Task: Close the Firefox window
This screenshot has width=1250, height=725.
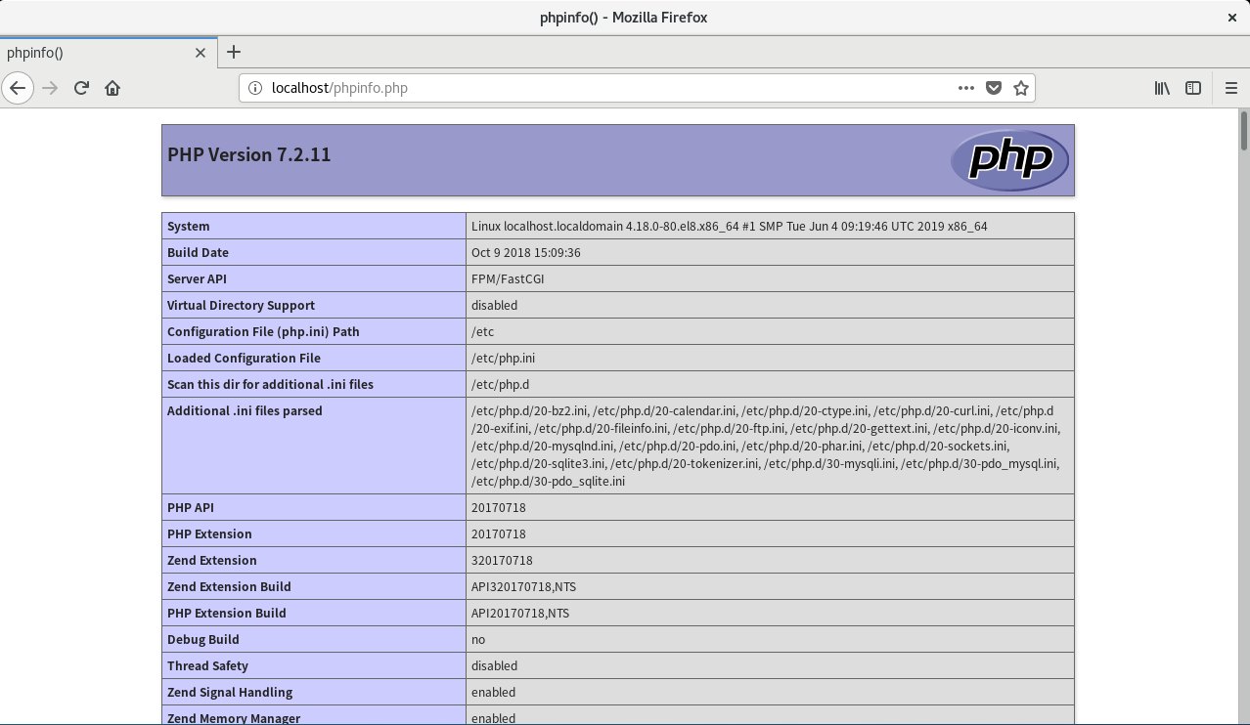Action: pos(1232,18)
